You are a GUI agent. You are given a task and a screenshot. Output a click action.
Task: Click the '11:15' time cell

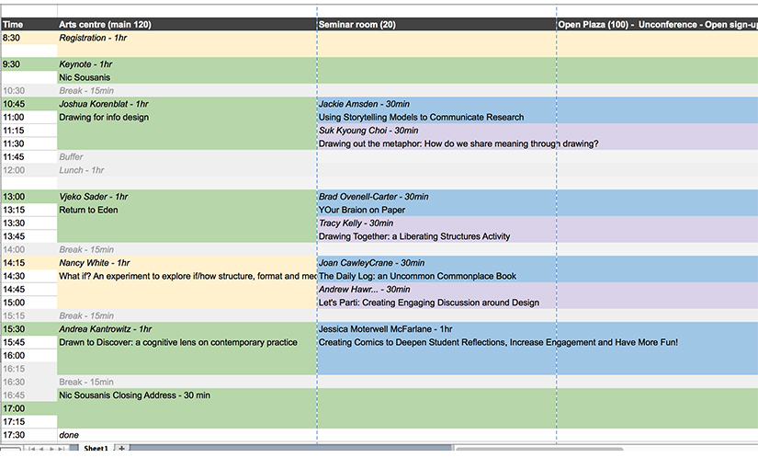tap(29, 131)
